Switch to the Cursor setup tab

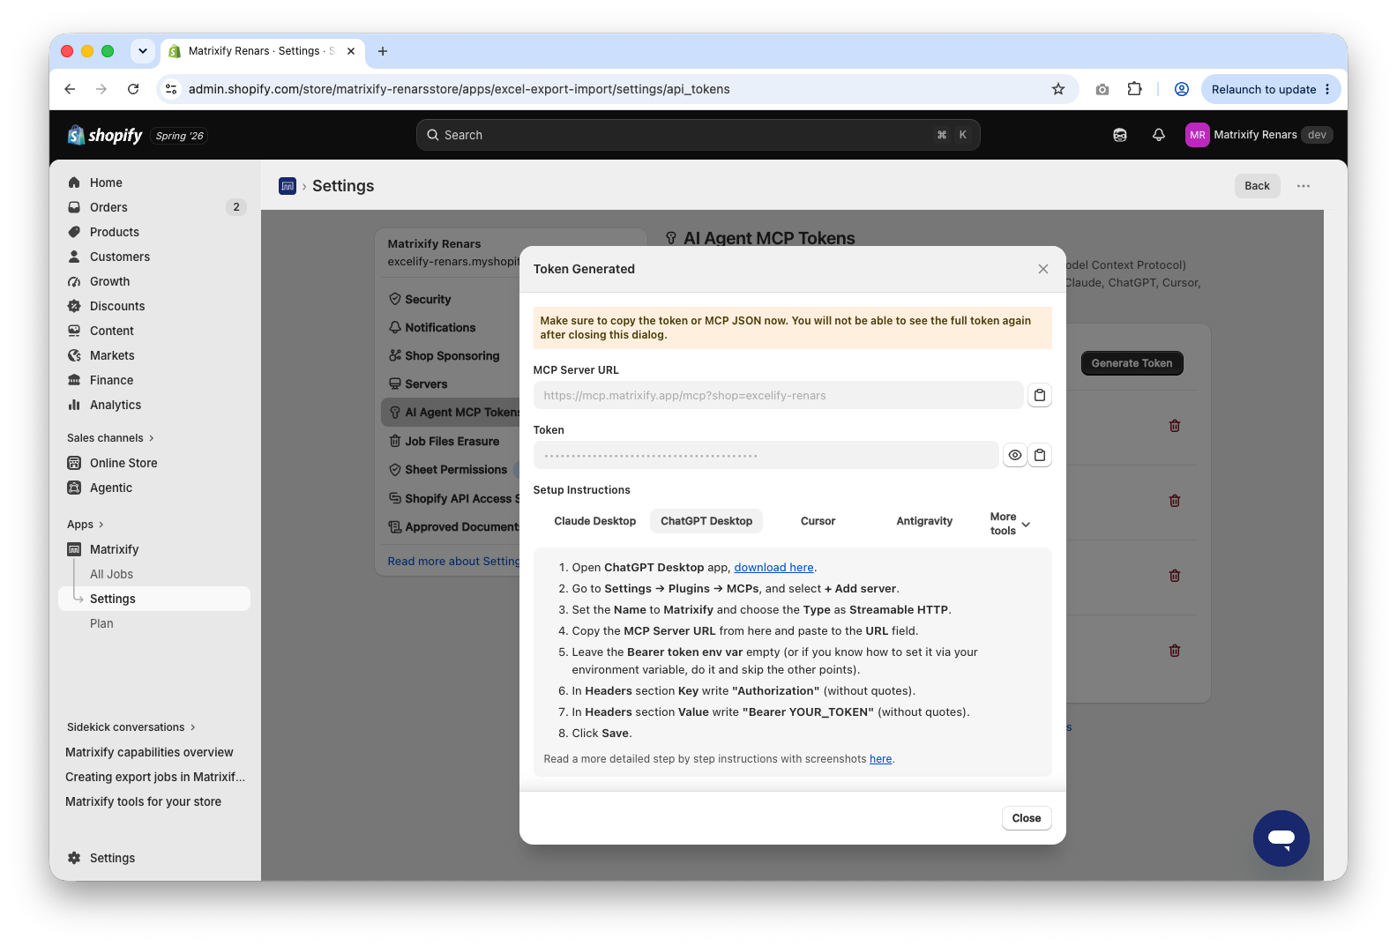point(818,521)
